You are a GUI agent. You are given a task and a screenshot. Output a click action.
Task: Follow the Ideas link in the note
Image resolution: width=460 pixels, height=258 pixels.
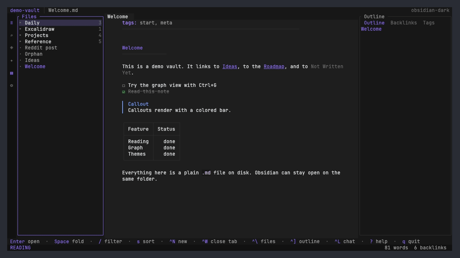tap(230, 66)
